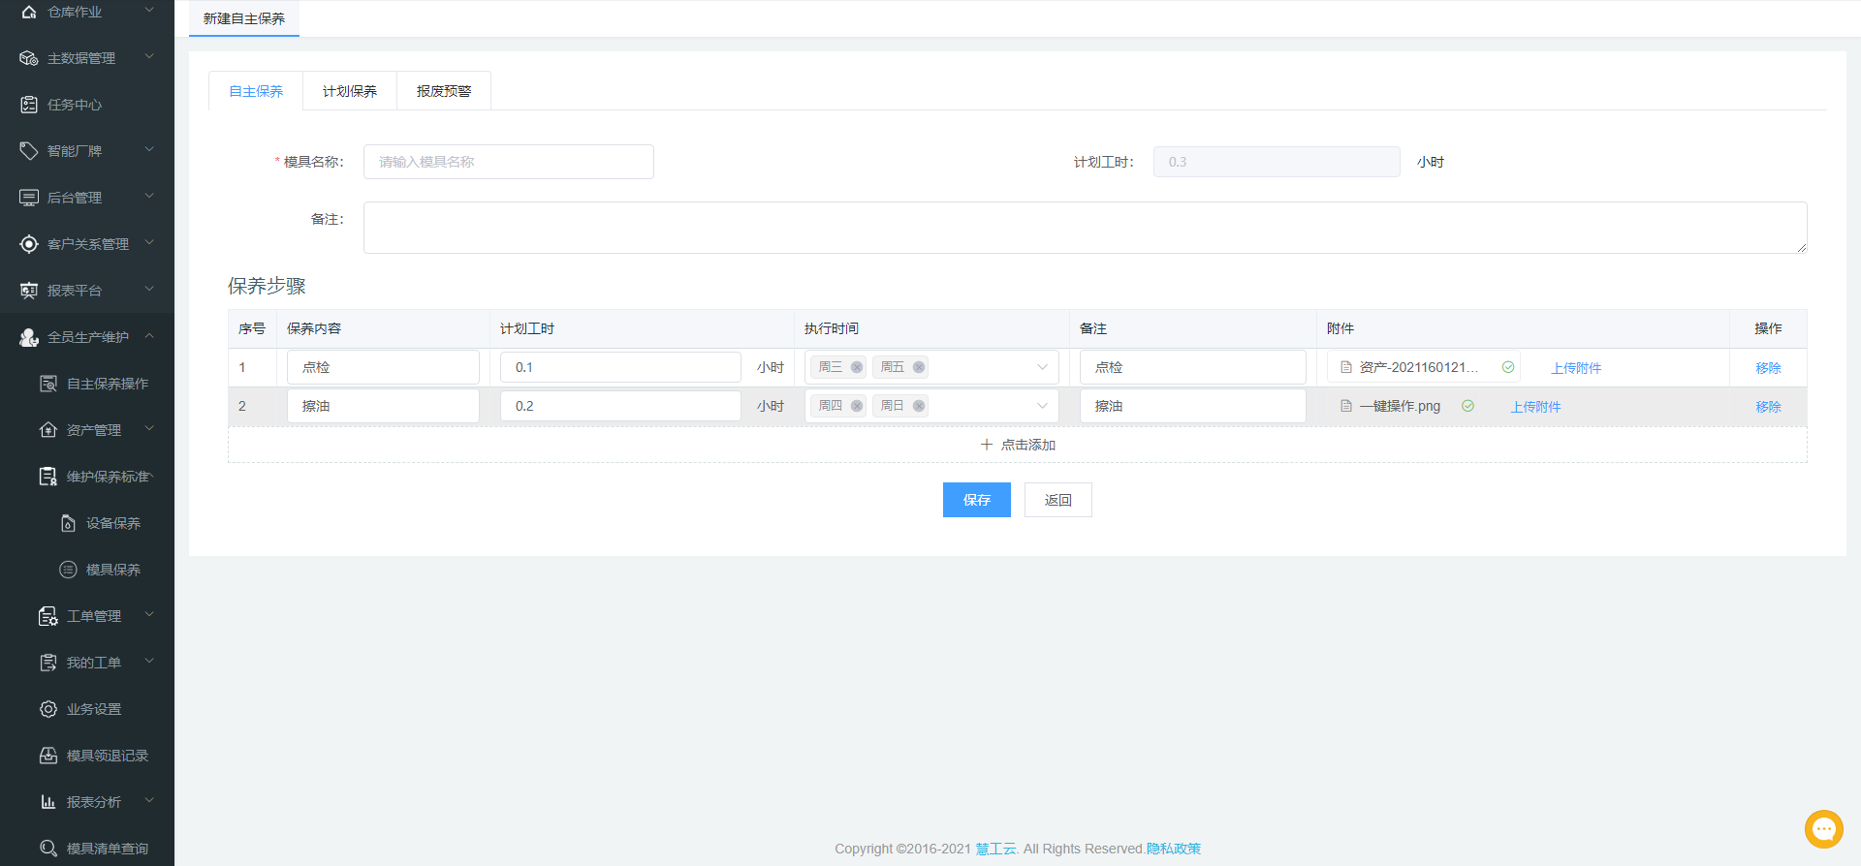Remove the 周三 tag in row 1
Viewport: 1861px width, 866px height.
coord(857,367)
